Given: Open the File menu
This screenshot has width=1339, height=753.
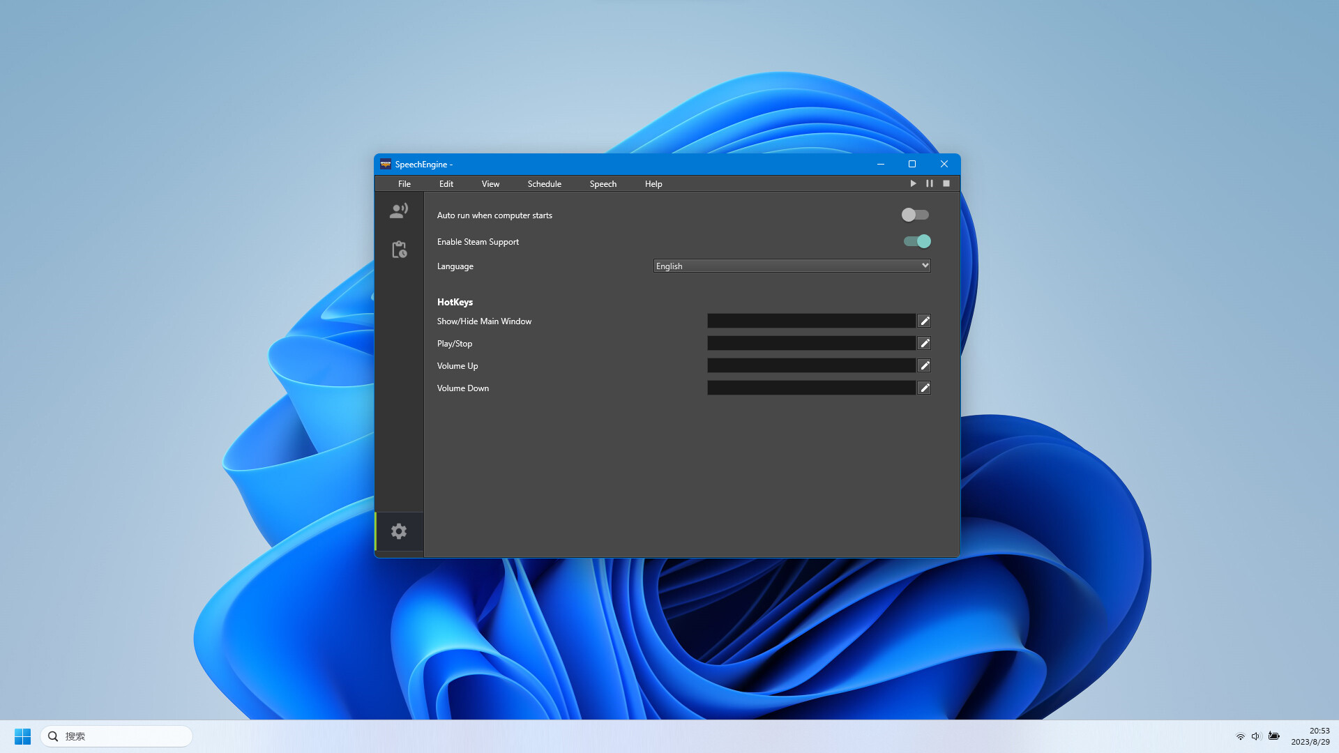Looking at the screenshot, I should point(404,183).
